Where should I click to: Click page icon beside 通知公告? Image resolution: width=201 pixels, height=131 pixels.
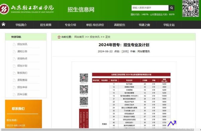14,52
